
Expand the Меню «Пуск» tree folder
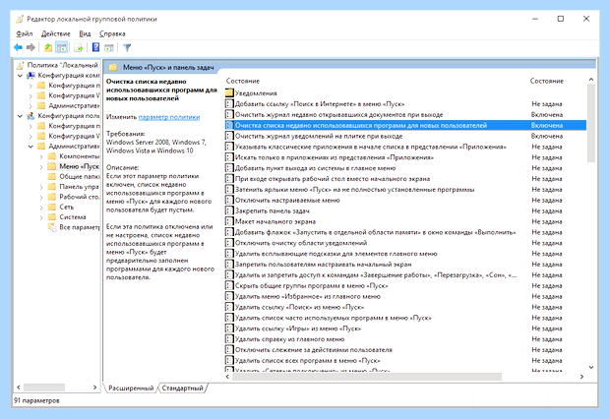(x=41, y=166)
